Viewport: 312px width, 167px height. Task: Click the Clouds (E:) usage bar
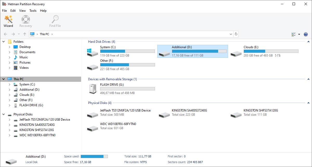point(271,51)
